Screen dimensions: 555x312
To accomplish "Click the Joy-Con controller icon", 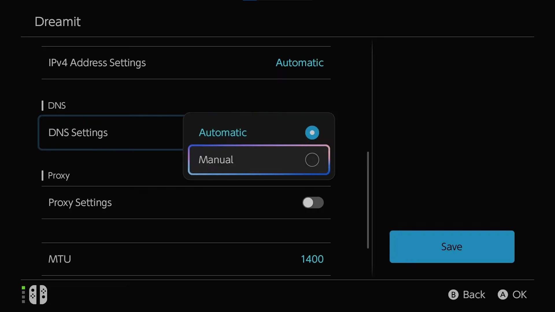I will pos(38,295).
